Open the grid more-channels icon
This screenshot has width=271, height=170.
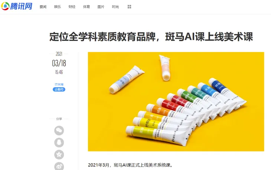click(129, 7)
